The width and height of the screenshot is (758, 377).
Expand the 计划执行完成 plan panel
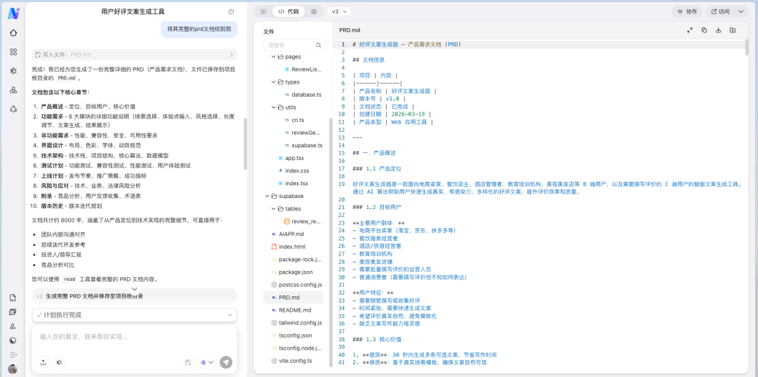click(134, 315)
